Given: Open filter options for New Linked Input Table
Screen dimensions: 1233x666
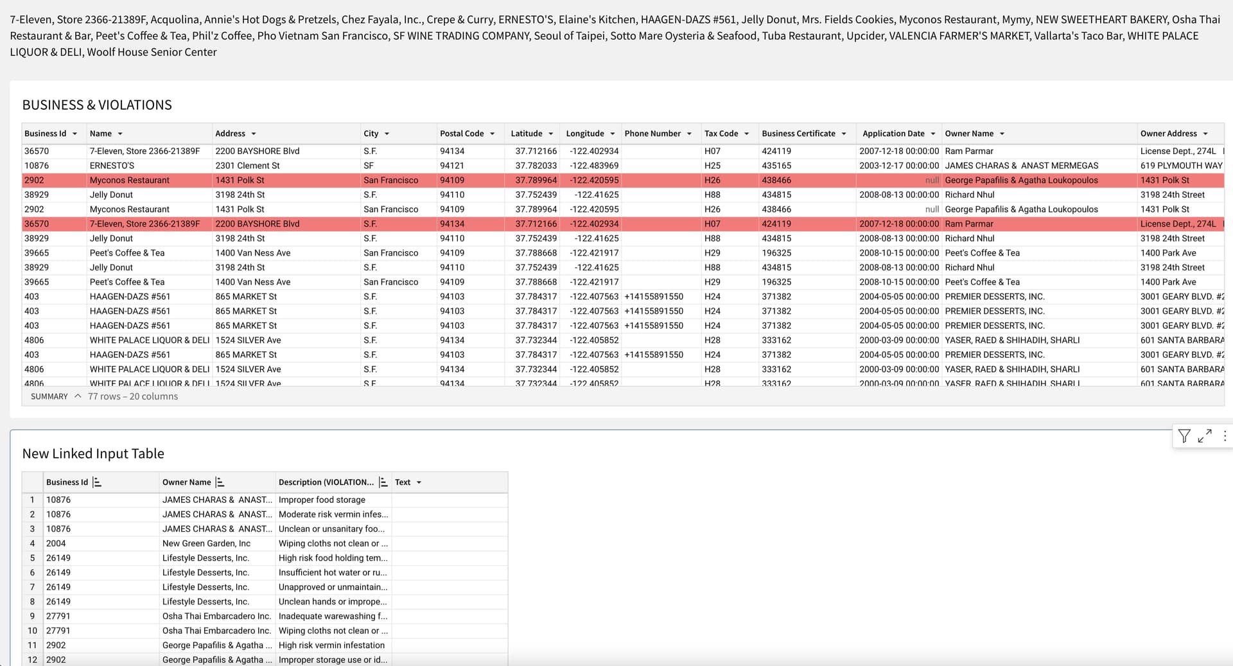Looking at the screenshot, I should [1184, 436].
